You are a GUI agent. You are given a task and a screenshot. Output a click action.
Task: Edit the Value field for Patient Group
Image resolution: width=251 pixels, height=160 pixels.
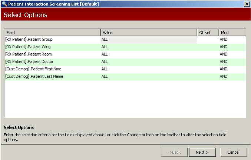(x=149, y=40)
